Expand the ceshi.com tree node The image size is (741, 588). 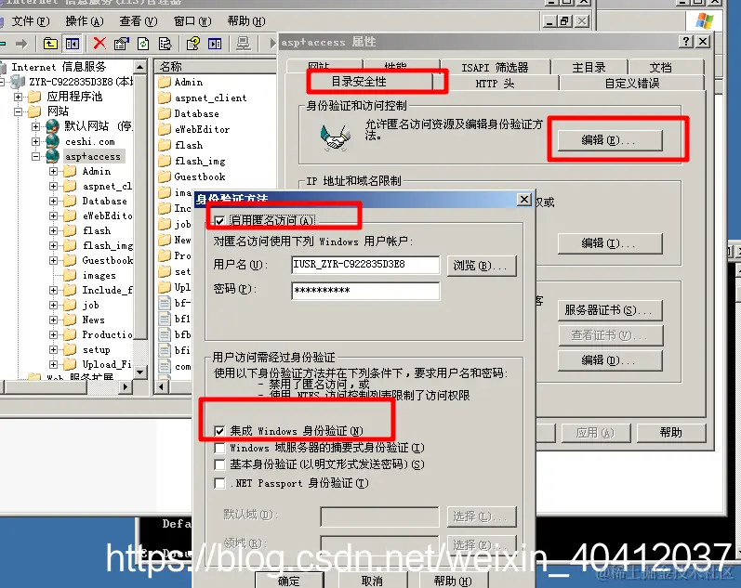36,141
